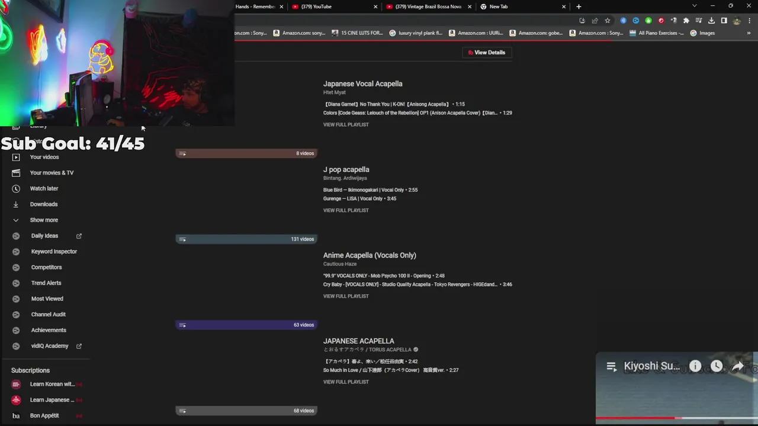
Task: Click the 131 videos playlist thumbnail bar
Action: 246,239
